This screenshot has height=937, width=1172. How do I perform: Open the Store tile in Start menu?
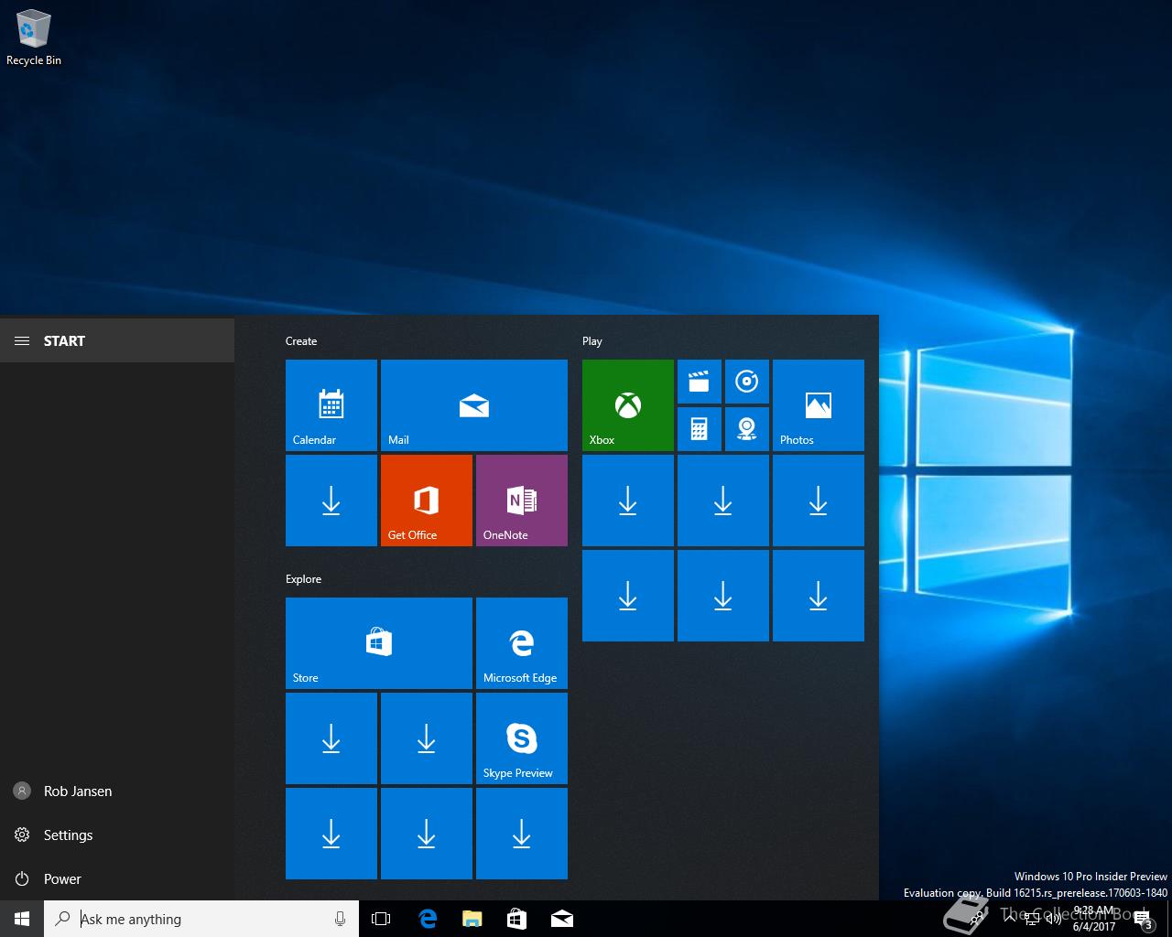click(x=379, y=643)
